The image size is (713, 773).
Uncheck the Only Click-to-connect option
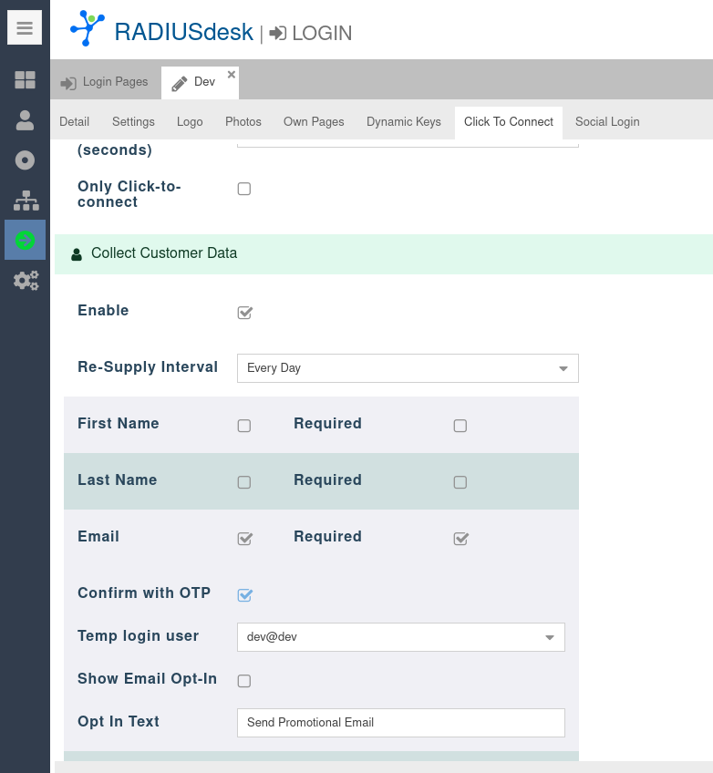244,189
